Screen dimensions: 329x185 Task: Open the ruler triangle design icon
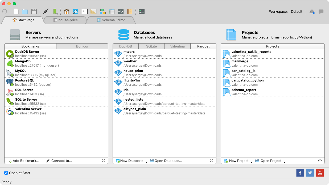pos(93,11)
